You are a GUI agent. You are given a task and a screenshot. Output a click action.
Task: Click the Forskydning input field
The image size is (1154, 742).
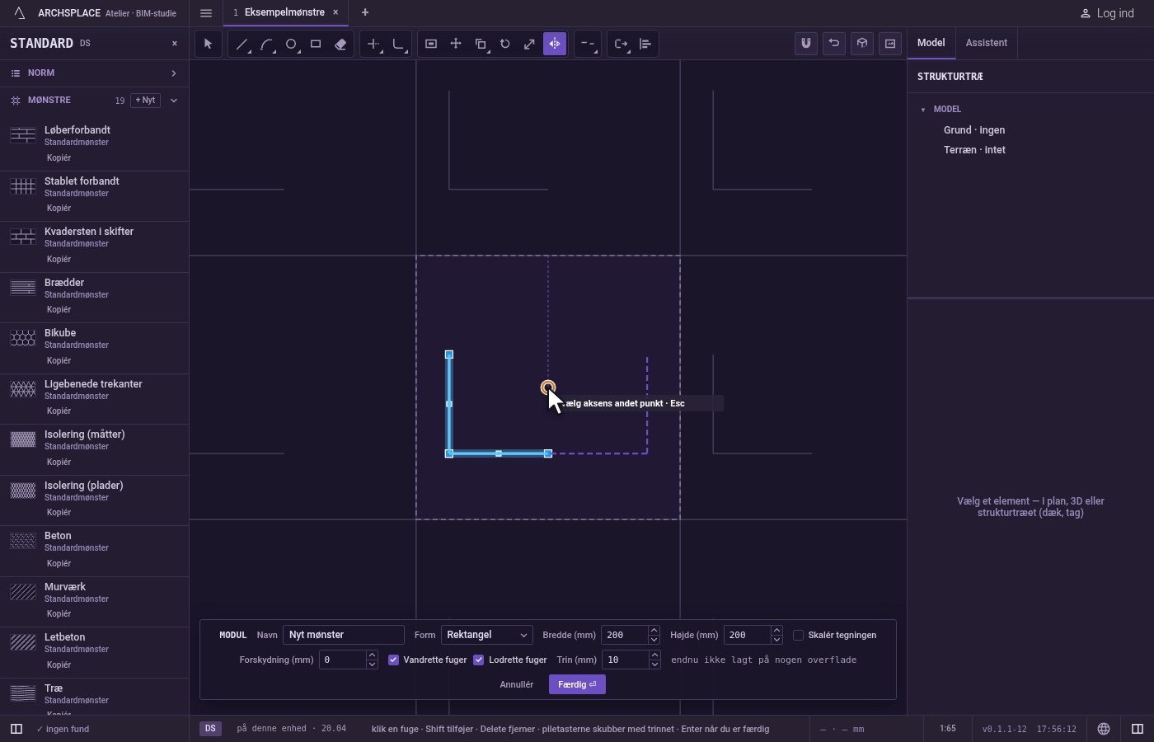tap(342, 660)
